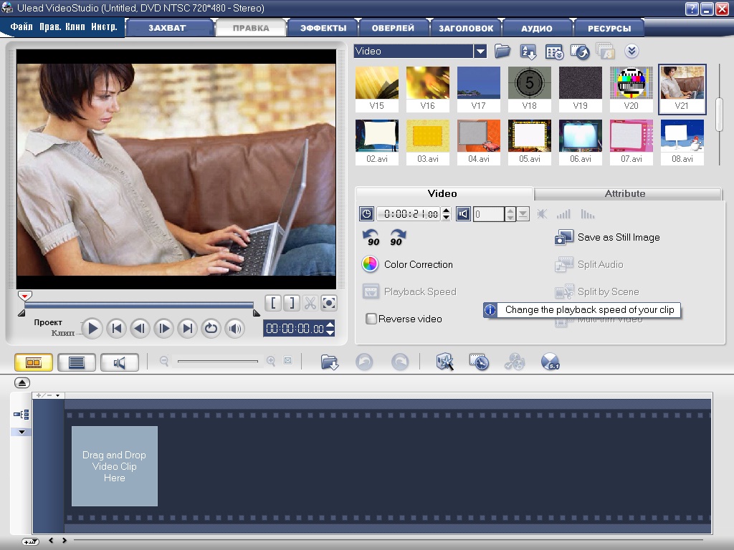This screenshot has height=550, width=734.
Task: Click the Mark-in bracket button
Action: tap(273, 303)
